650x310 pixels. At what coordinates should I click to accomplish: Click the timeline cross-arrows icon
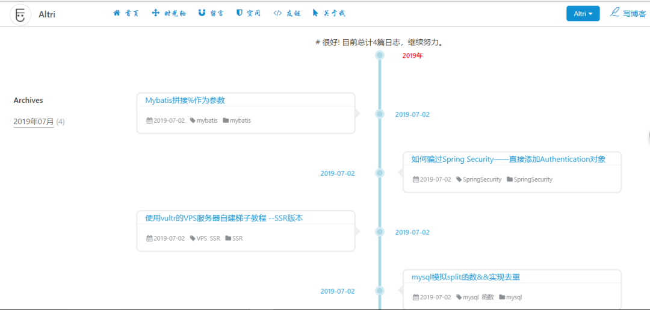click(156, 13)
